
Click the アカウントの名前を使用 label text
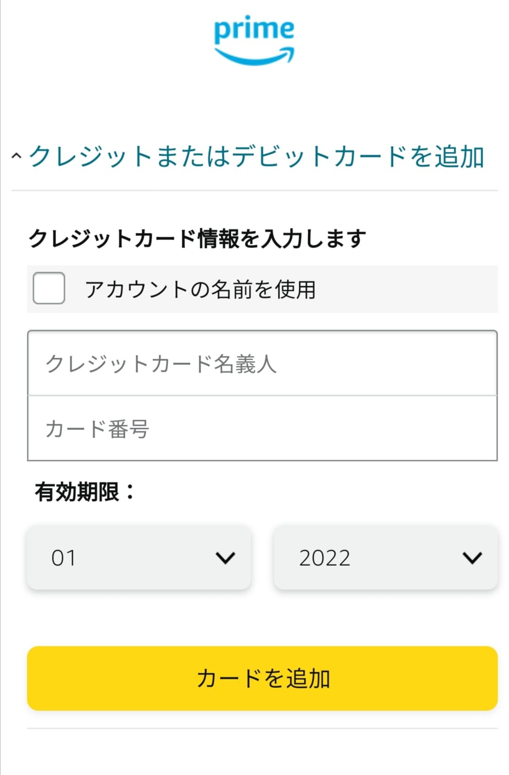[x=200, y=289]
